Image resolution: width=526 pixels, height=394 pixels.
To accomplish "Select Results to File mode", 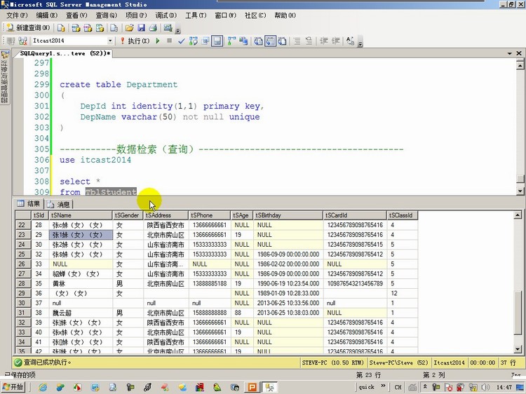I will [282, 41].
